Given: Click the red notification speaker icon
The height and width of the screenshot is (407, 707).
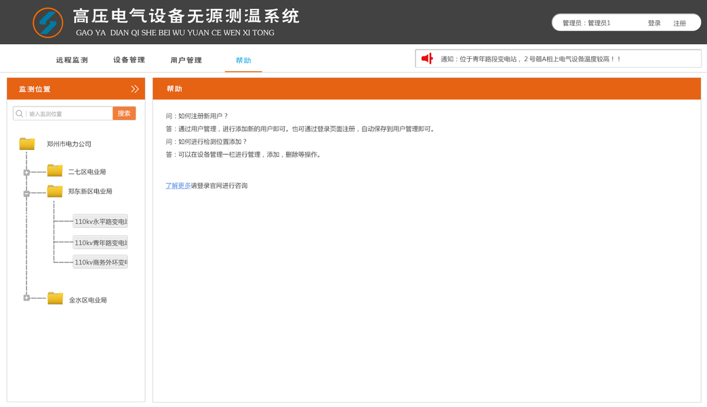Looking at the screenshot, I should tap(427, 58).
